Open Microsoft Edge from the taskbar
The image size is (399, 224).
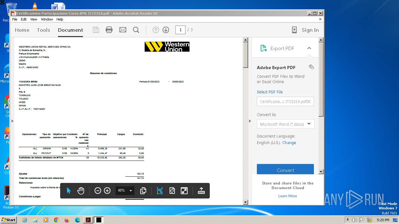(78, 220)
